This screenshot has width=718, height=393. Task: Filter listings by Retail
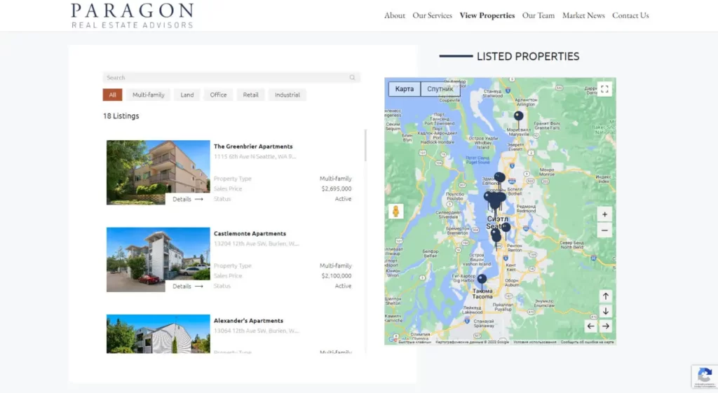click(x=250, y=95)
